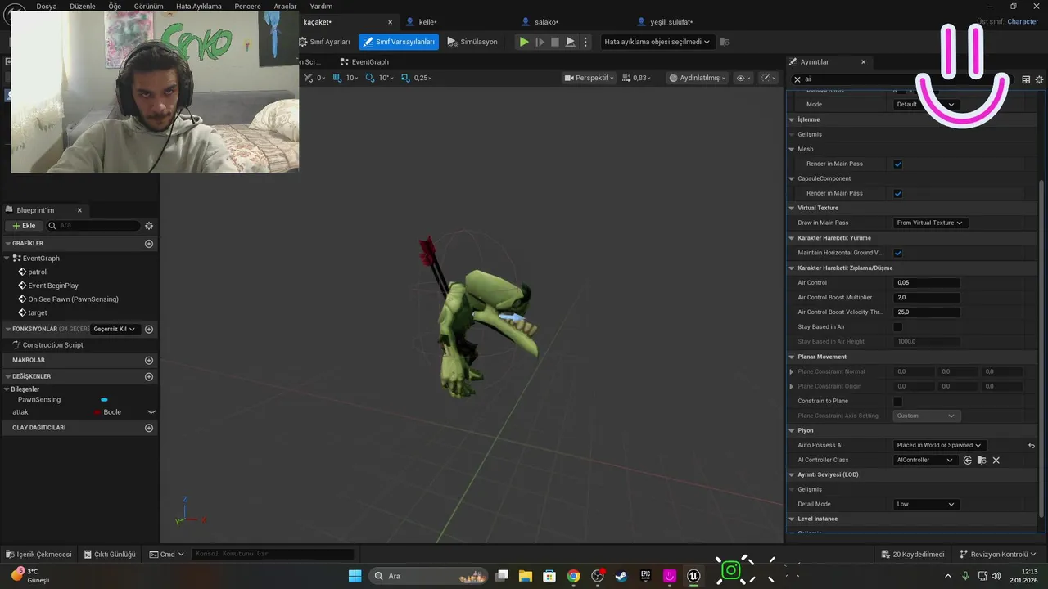This screenshot has height=589, width=1048.
Task: Click find debug object folder icon
Action: (725, 42)
